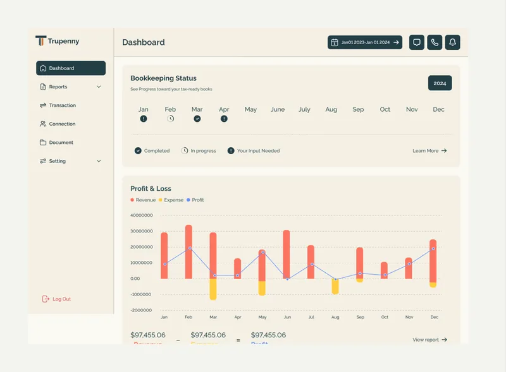The height and width of the screenshot is (372, 506).
Task: Click the Feb revenue bar in chart
Action: coord(188,252)
